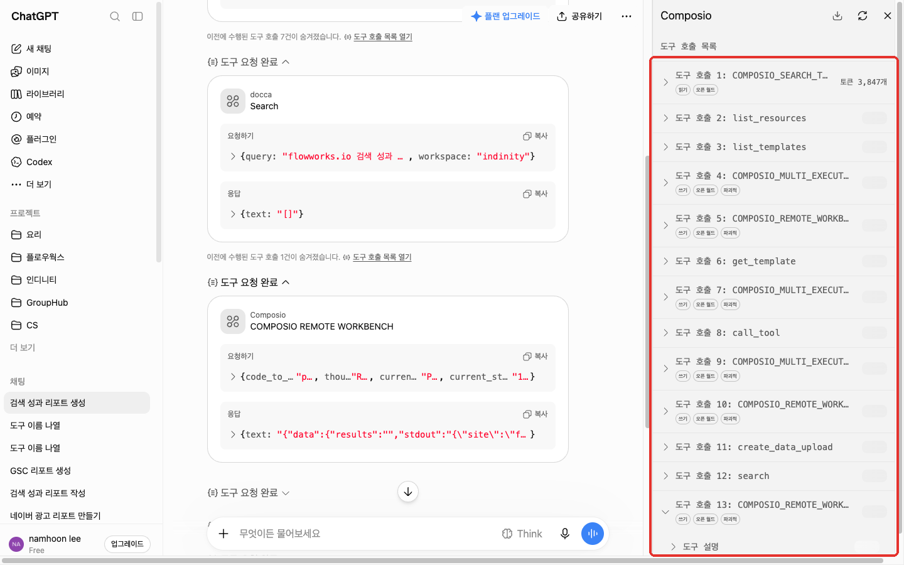The image size is (904, 565).
Task: Click the 더 보기 ellipsis item
Action: (31, 185)
